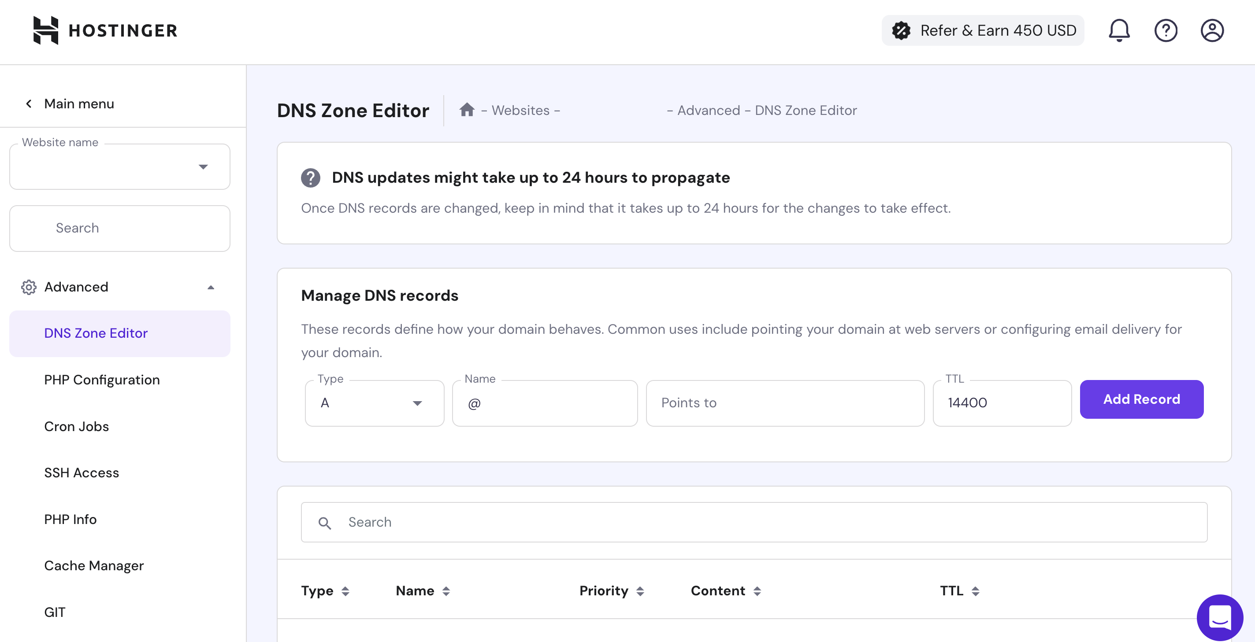Select DNS Zone Editor in the sidebar
1255x642 pixels.
click(x=96, y=333)
